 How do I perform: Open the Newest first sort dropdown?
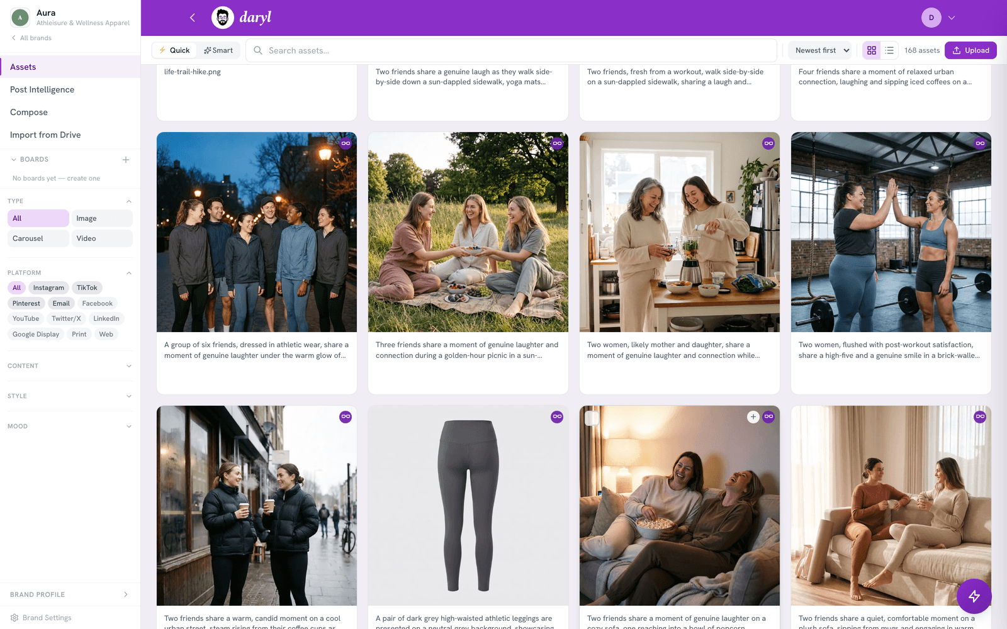(822, 50)
